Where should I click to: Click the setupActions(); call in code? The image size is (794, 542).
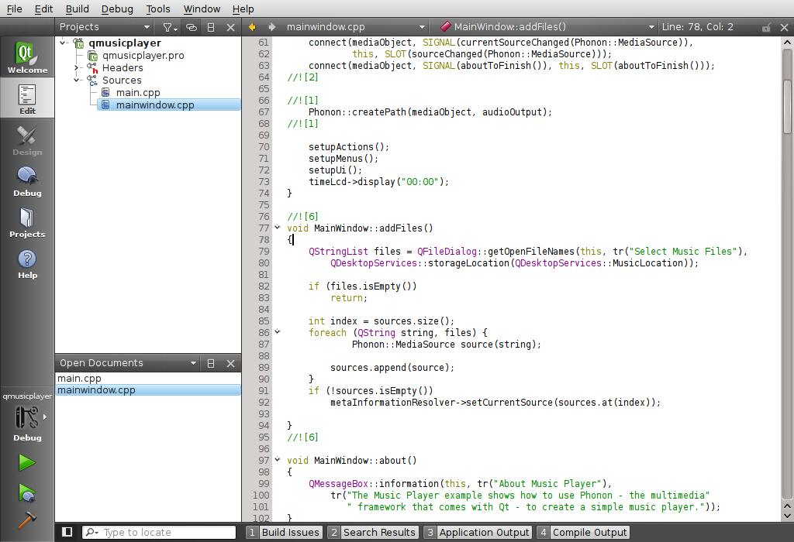349,146
